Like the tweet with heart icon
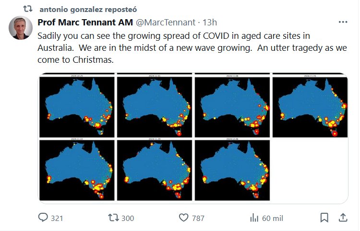 tap(183, 218)
